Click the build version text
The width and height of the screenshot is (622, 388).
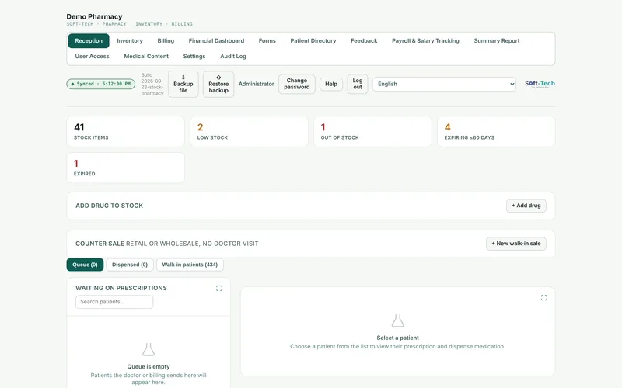[152, 84]
